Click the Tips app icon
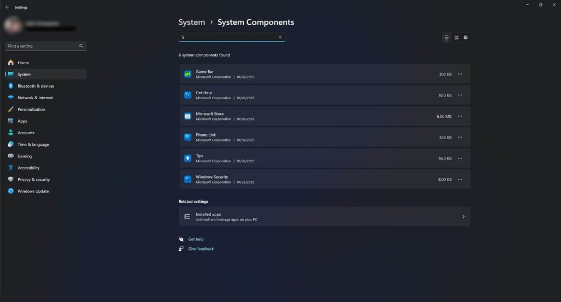The image size is (561, 302). point(187,158)
